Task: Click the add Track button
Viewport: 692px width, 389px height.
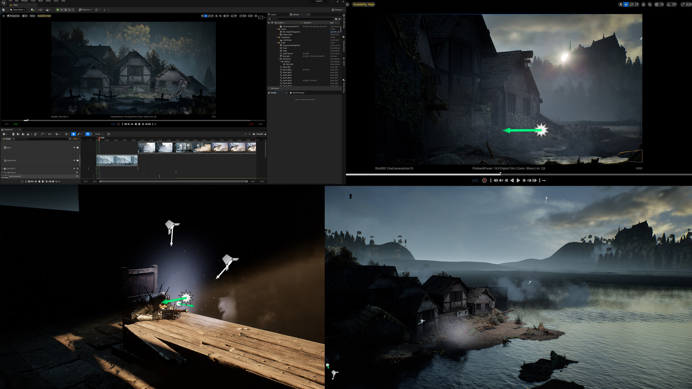Action: (7, 139)
